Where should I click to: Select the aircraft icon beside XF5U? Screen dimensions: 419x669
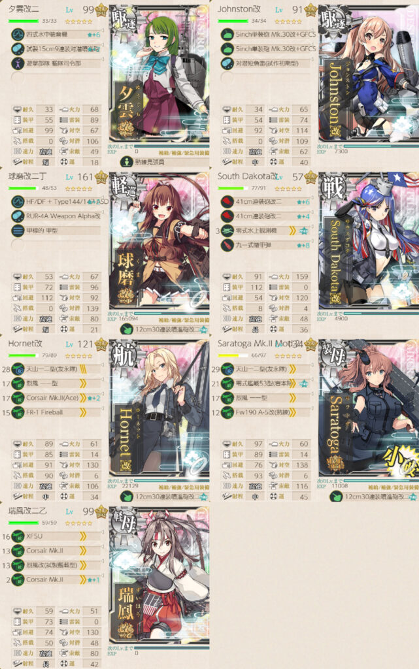click(x=18, y=536)
